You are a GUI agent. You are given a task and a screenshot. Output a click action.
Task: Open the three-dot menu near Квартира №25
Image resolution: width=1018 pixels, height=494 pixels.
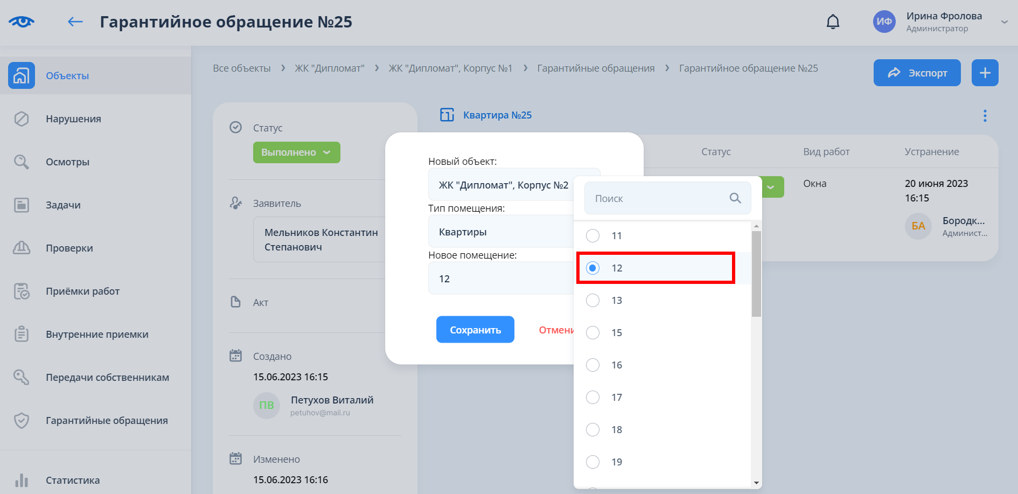point(985,116)
